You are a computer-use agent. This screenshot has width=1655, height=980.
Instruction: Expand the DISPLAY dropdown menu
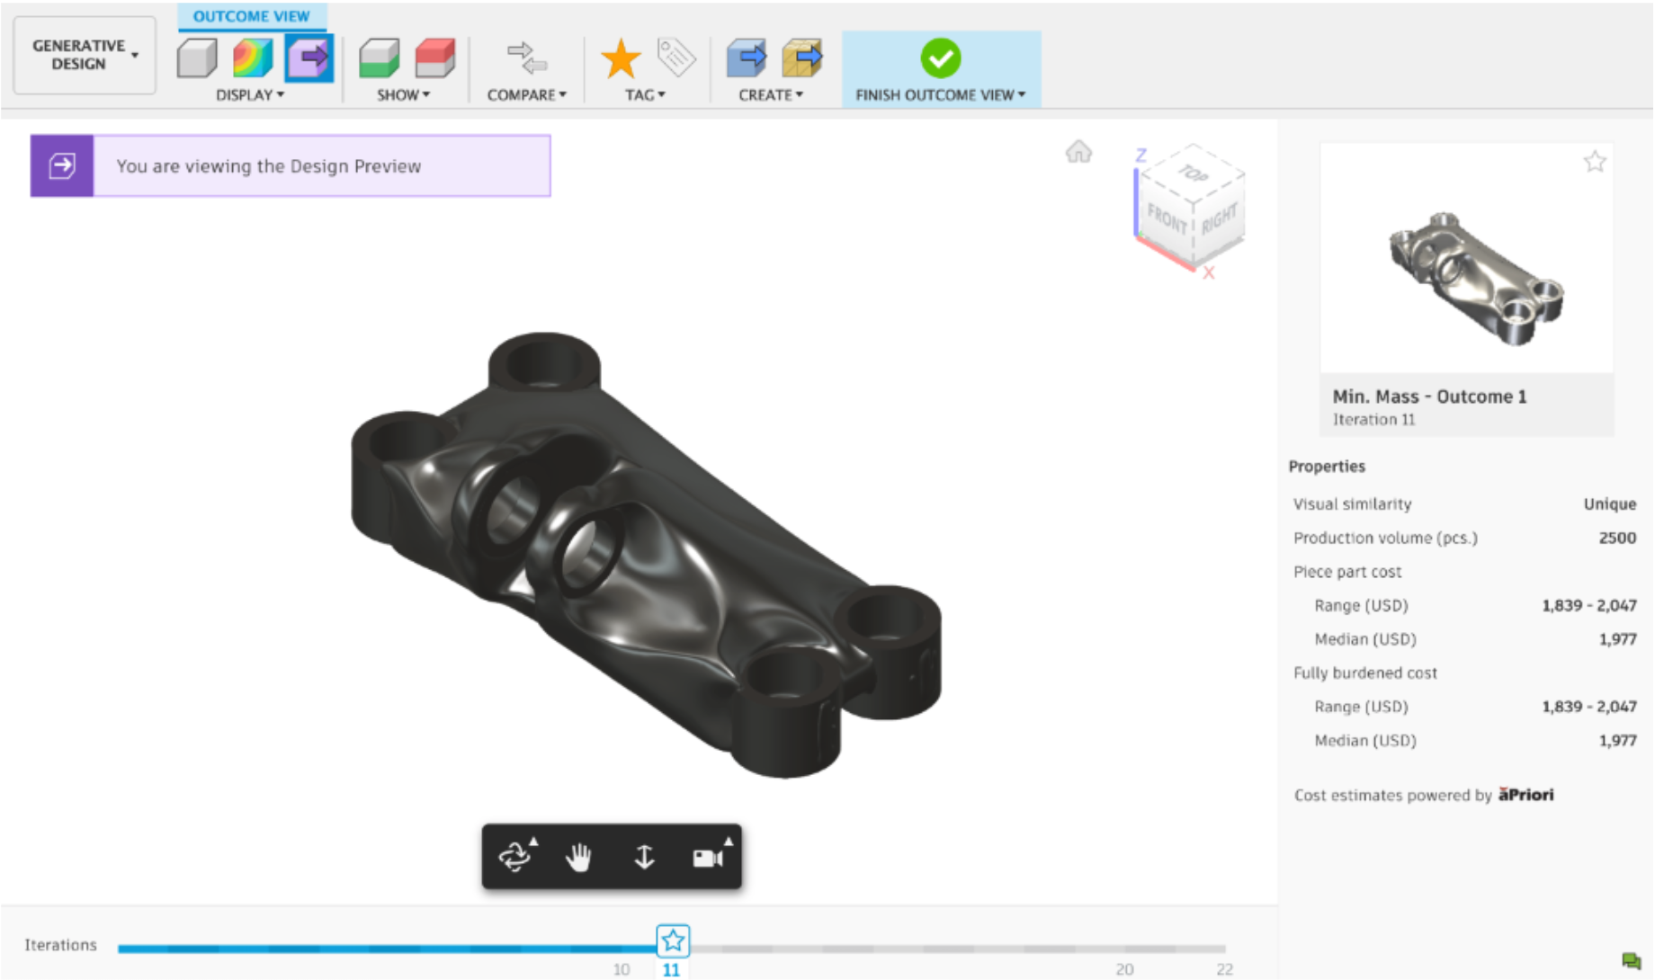click(250, 95)
